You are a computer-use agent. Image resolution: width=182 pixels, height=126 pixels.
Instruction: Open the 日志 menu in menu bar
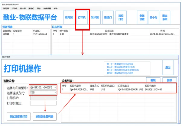[x=39, y=8]
